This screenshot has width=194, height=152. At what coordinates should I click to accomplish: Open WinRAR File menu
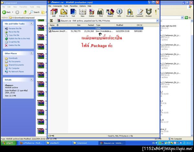click(50, 6)
